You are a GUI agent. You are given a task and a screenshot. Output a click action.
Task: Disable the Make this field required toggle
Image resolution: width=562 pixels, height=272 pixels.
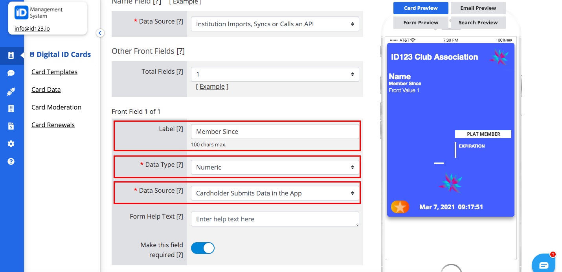coord(203,248)
